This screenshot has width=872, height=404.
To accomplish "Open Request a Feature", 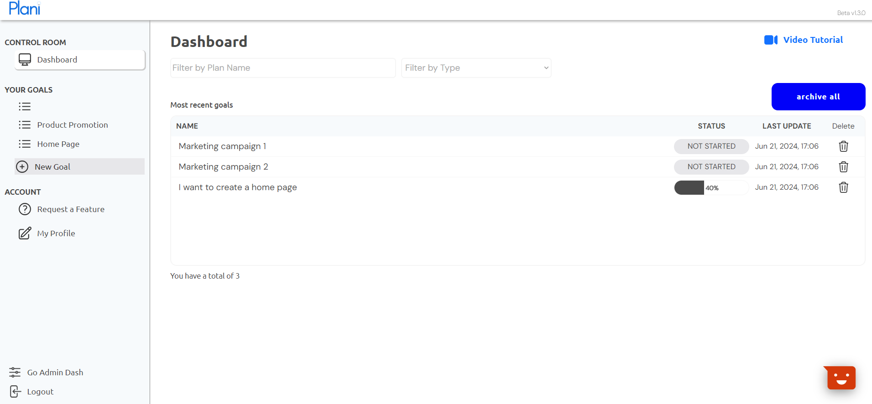I will (71, 209).
